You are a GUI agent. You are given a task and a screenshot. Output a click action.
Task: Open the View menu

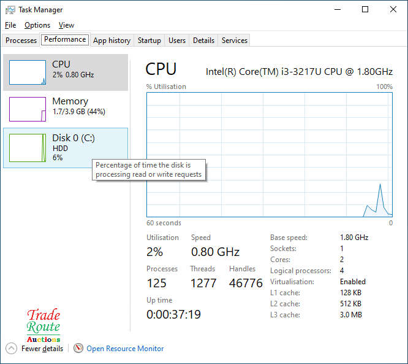[x=66, y=25]
